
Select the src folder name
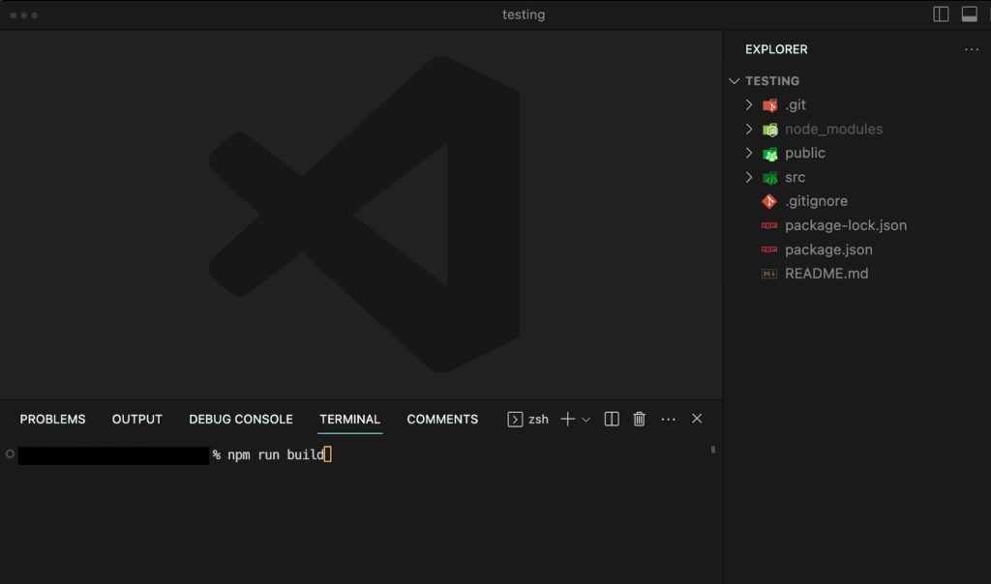coord(796,177)
